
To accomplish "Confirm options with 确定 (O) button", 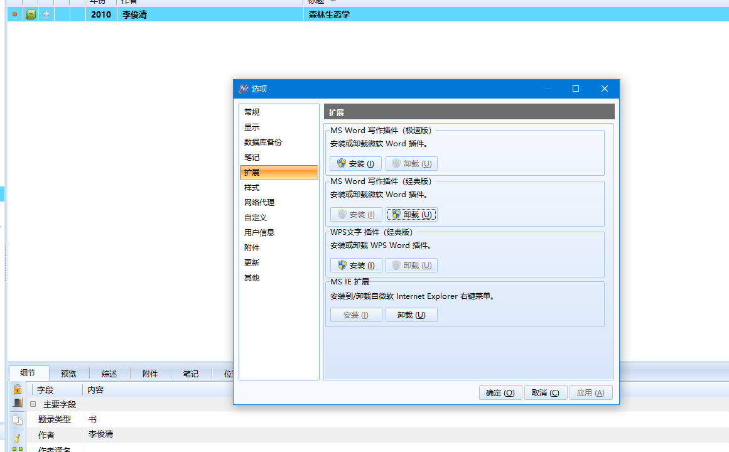I will click(500, 392).
